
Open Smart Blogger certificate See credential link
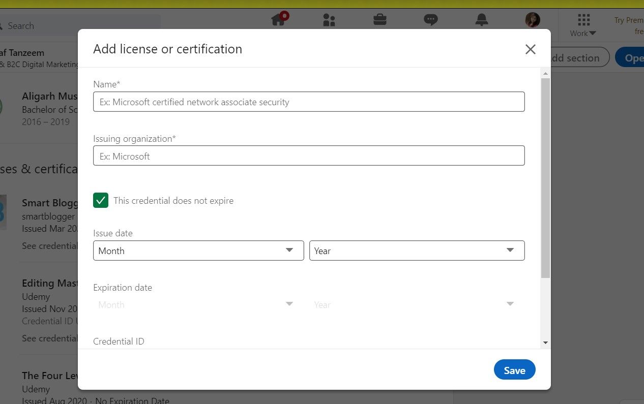pyautogui.click(x=50, y=246)
